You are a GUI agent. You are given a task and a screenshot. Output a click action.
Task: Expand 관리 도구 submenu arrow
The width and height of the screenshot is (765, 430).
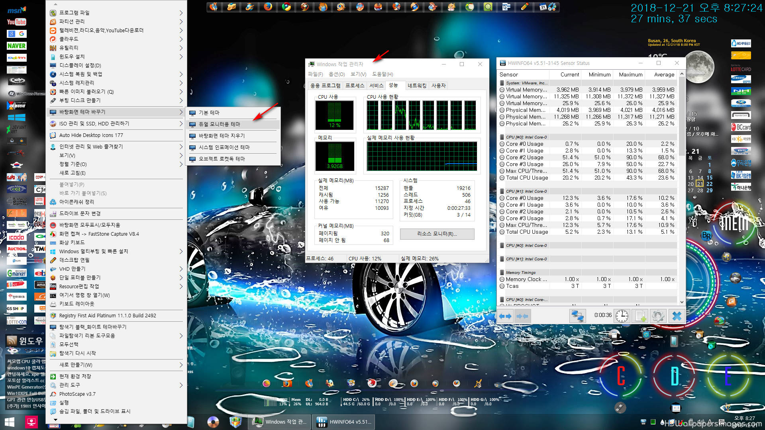coord(181,385)
